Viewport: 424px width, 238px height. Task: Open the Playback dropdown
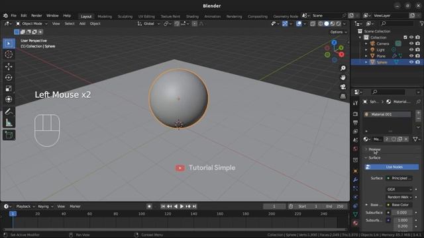(x=25, y=206)
